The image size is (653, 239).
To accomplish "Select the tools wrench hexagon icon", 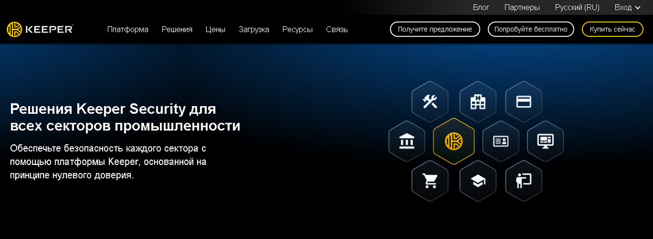I will click(x=430, y=102).
